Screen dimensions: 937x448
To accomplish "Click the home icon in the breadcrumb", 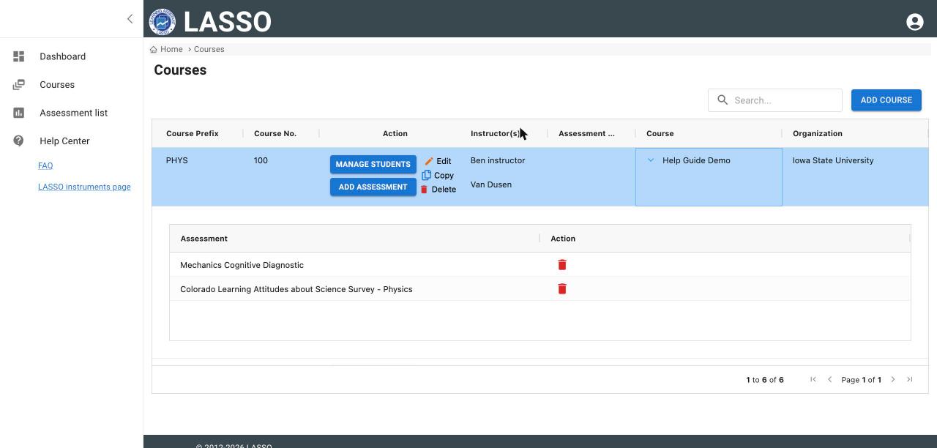I will 154,50.
